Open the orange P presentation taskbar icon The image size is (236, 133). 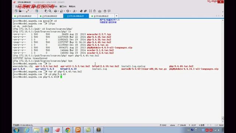coord(78,130)
